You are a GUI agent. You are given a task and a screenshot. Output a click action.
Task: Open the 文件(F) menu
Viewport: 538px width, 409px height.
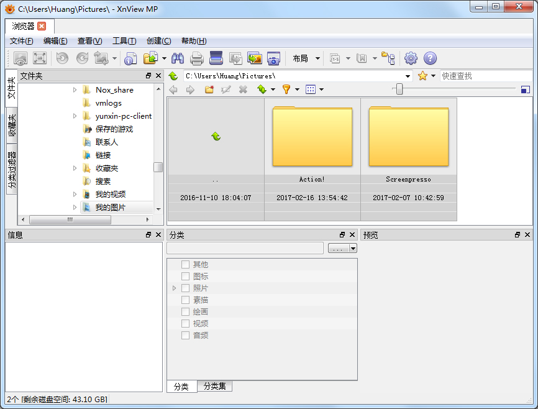point(21,41)
